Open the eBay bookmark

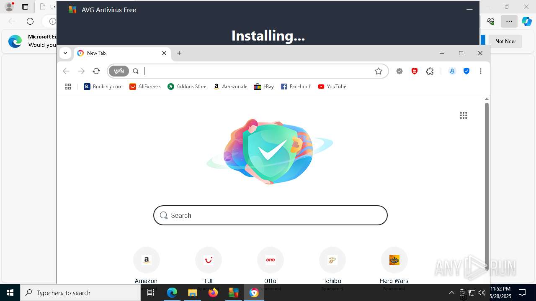tap(264, 87)
